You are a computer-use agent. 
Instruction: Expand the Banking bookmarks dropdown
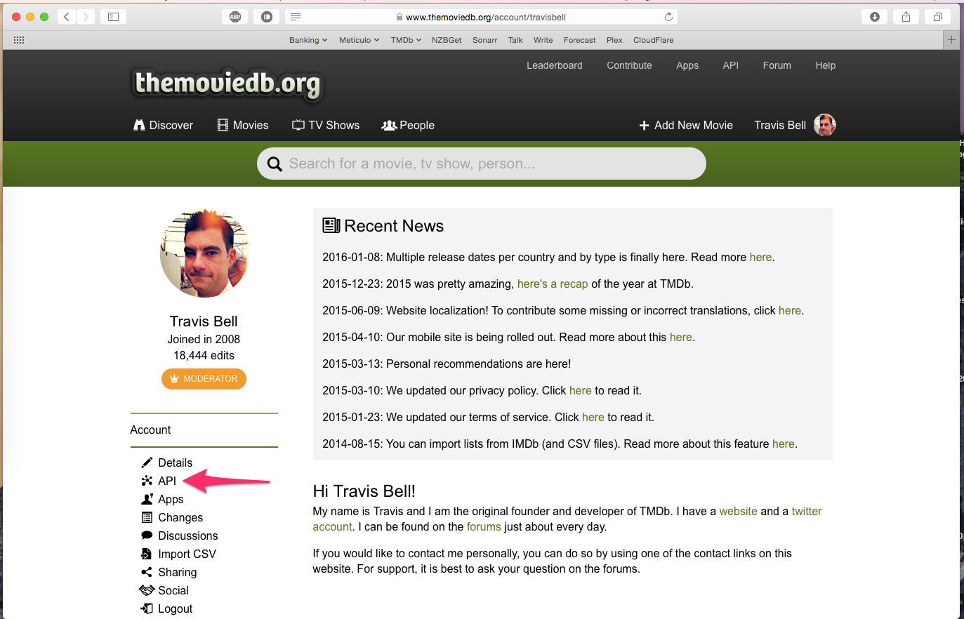click(308, 40)
